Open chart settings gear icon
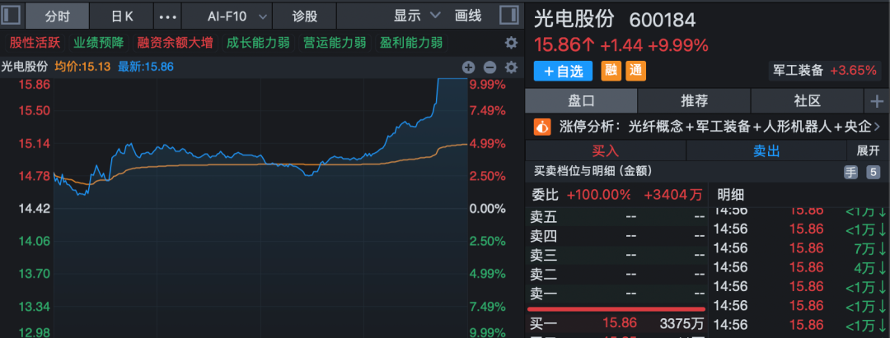Viewport: 890px width, 338px height. point(511,67)
